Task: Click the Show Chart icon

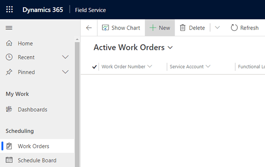Action: [105, 28]
